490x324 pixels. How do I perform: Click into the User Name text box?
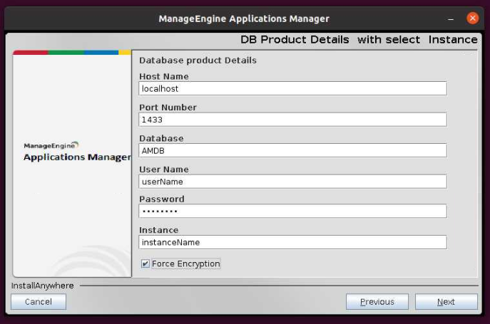292,182
